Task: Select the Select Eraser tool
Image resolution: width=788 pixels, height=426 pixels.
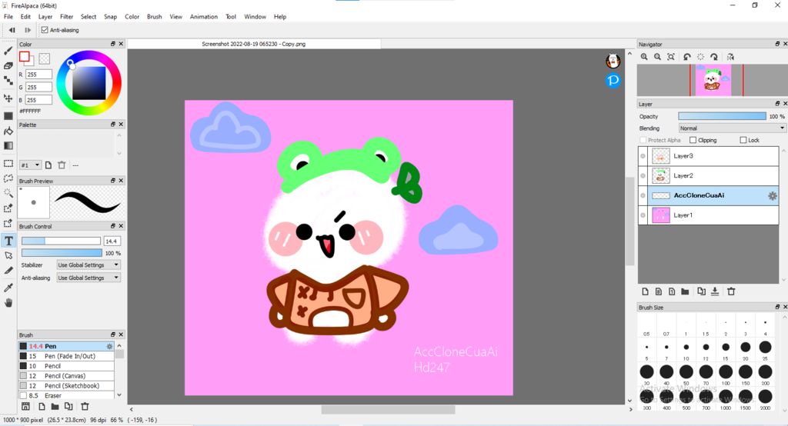Action: (8, 223)
